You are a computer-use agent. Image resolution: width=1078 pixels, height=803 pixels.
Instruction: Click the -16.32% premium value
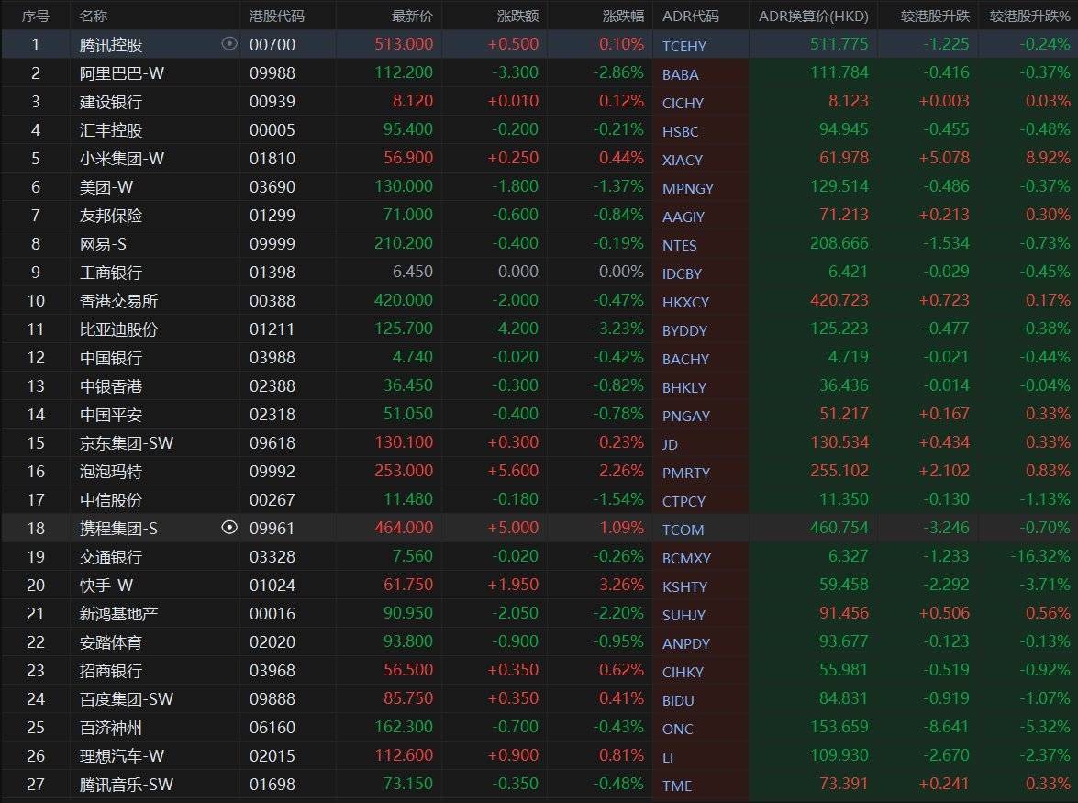[1039, 555]
